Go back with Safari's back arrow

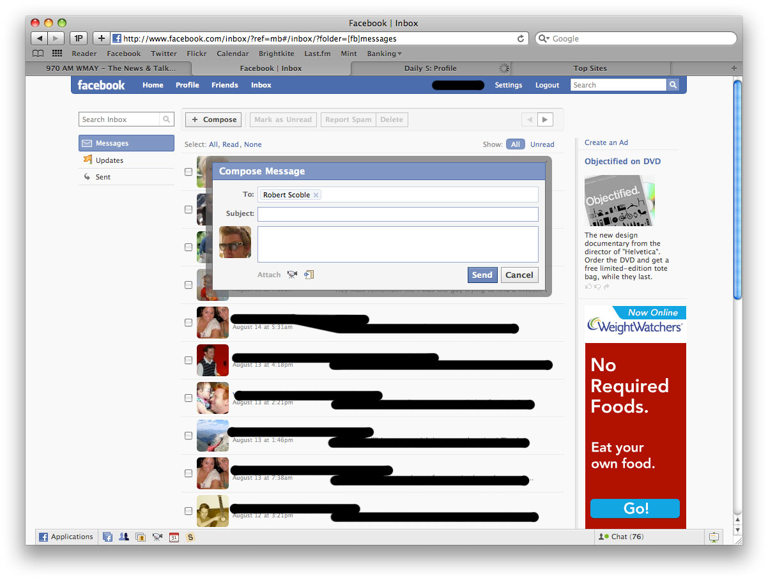pyautogui.click(x=40, y=38)
